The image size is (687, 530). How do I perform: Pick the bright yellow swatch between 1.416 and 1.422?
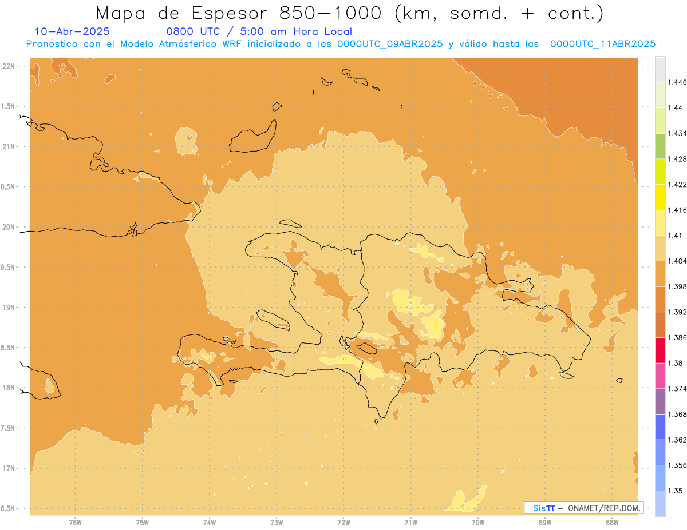click(660, 197)
